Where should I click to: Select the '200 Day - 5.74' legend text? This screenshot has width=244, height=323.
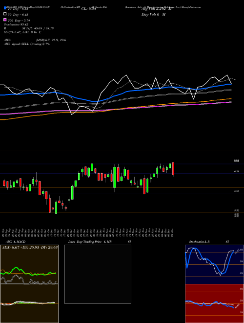pyautogui.click(x=19, y=21)
